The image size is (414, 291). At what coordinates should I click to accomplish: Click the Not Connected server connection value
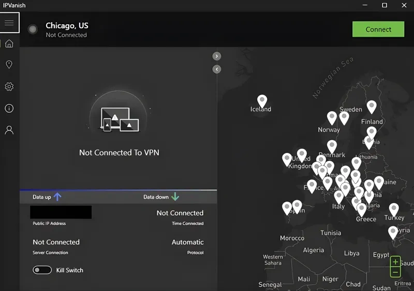tap(56, 242)
